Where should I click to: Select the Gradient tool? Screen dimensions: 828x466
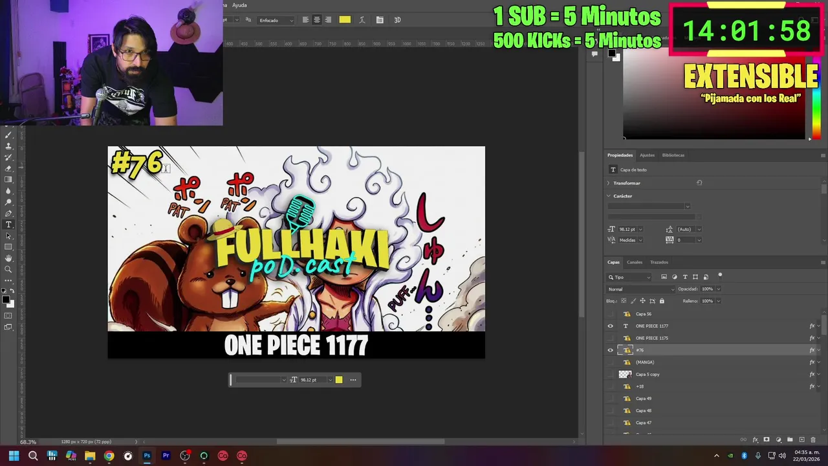pos(8,179)
